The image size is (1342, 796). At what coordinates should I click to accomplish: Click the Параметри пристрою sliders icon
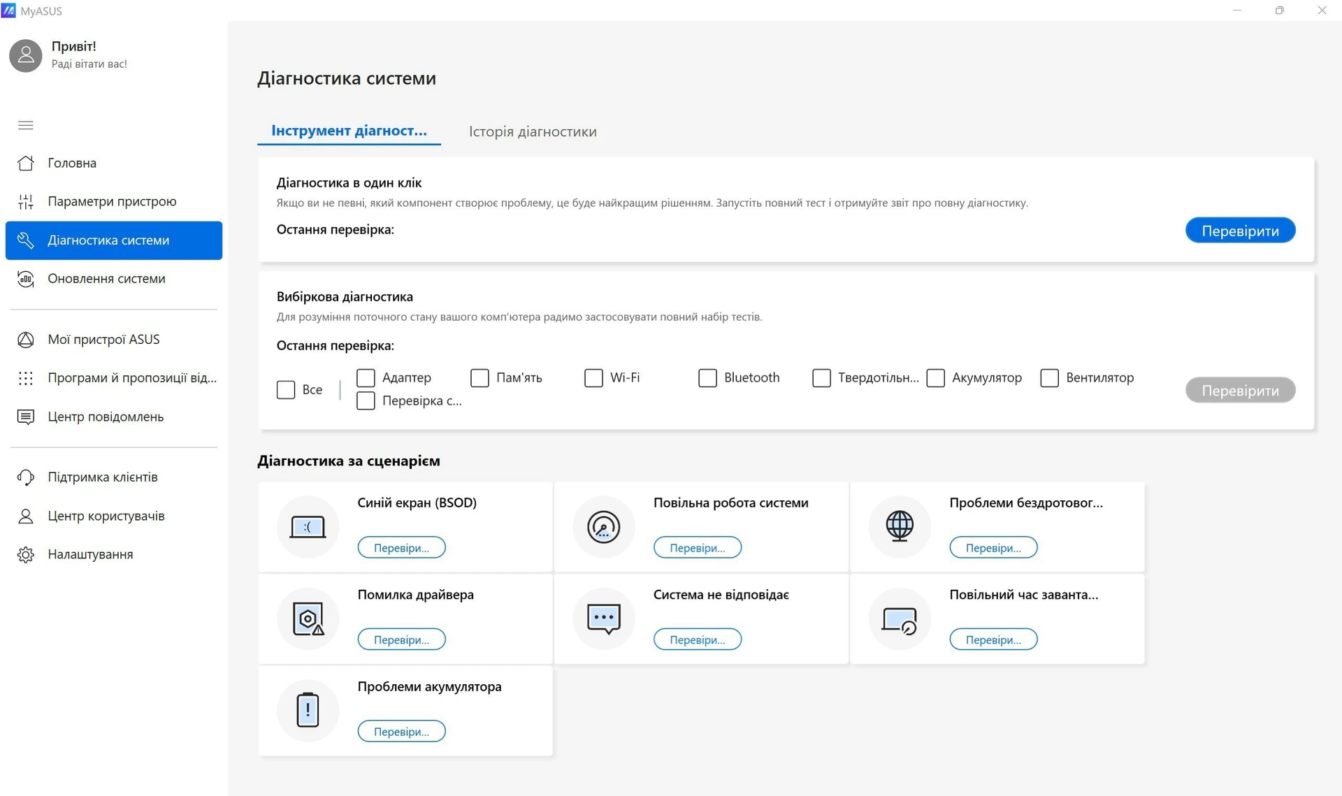pos(26,201)
